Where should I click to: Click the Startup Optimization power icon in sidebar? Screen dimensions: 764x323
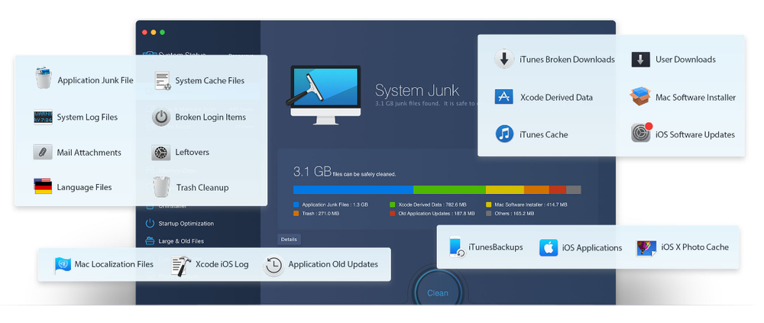click(150, 223)
